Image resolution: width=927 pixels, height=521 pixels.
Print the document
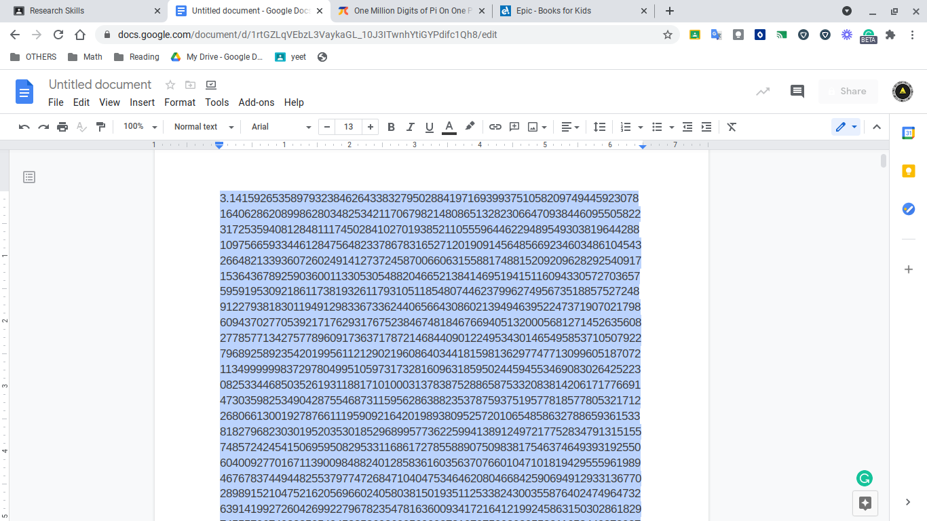point(62,127)
